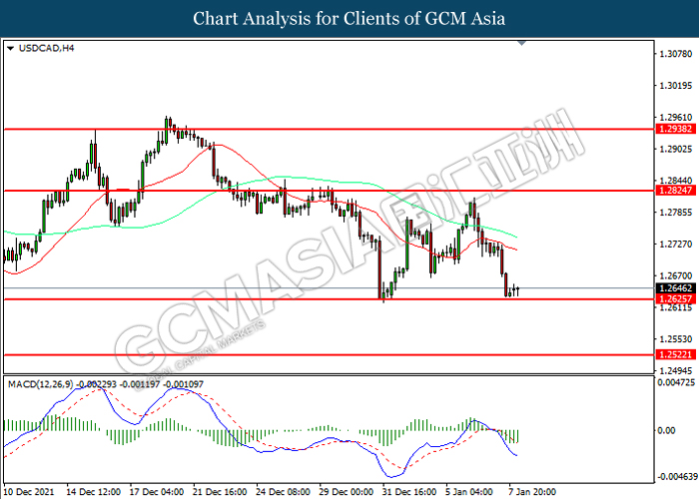Image resolution: width=699 pixels, height=499 pixels.
Task: Click the 10 Dec 2021 date label
Action: click(29, 492)
